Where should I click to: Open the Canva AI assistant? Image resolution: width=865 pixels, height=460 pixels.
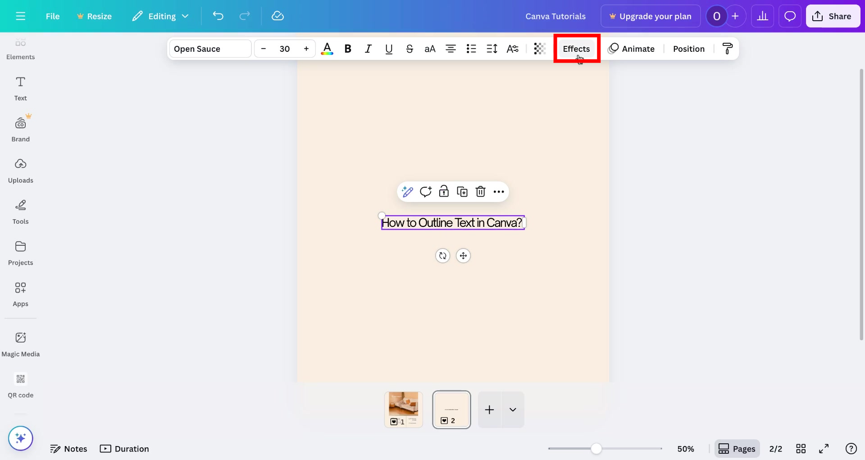(x=21, y=438)
